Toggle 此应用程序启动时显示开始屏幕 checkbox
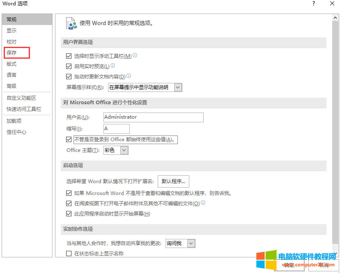Viewport: 340px width, 273px height. [x=69, y=214]
